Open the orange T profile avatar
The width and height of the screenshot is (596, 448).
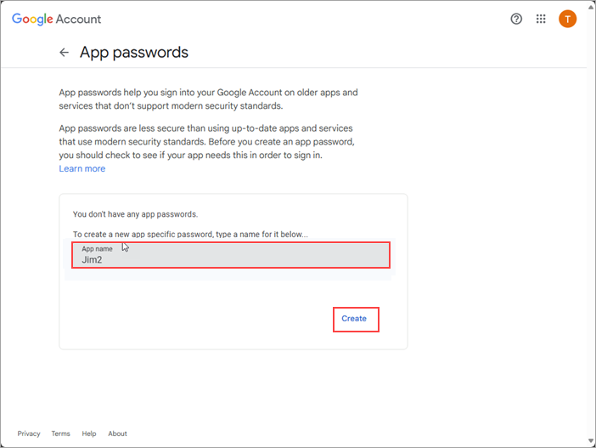tap(567, 19)
